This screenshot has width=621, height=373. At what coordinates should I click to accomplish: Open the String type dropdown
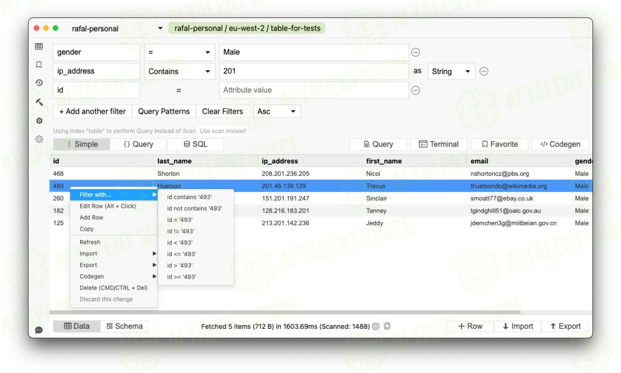(x=451, y=71)
